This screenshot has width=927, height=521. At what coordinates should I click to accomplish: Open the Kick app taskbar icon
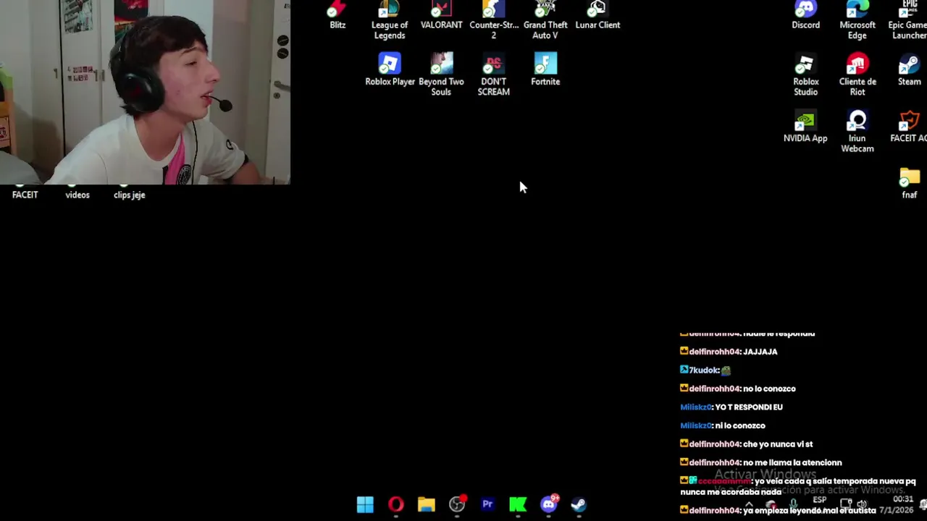[x=518, y=504]
